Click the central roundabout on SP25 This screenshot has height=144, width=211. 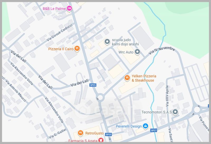pos(100,97)
